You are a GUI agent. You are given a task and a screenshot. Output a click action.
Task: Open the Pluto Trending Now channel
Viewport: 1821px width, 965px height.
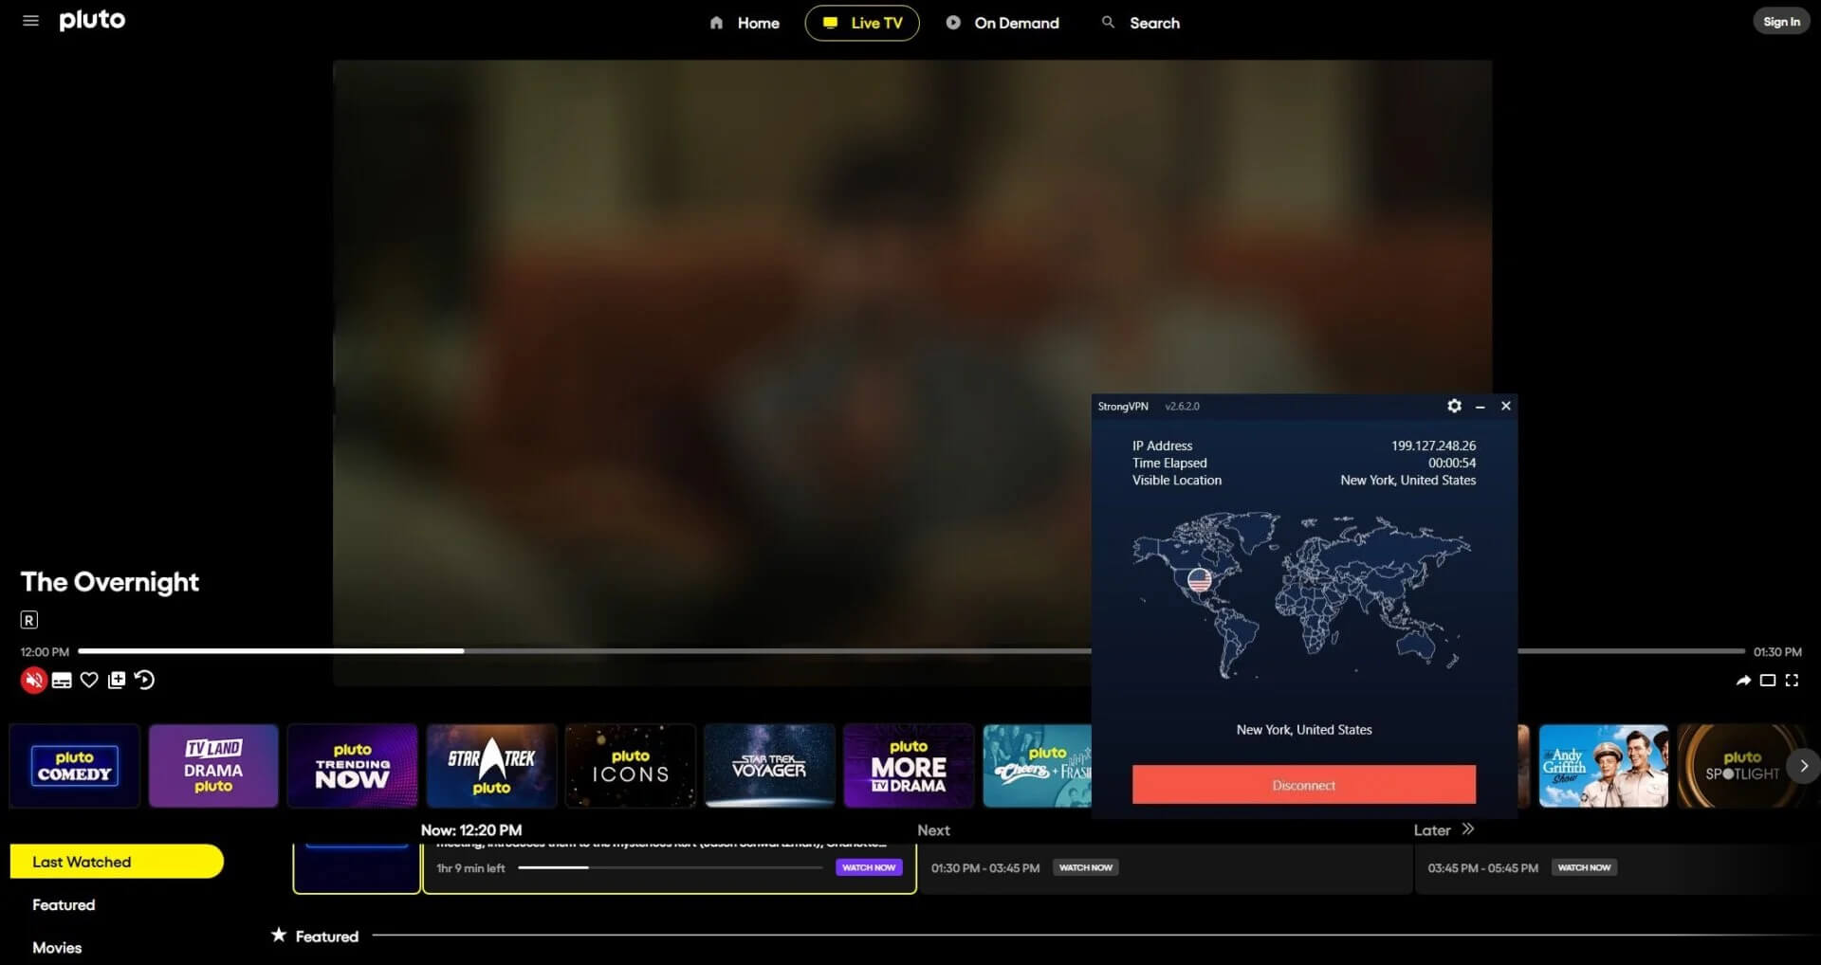click(353, 766)
